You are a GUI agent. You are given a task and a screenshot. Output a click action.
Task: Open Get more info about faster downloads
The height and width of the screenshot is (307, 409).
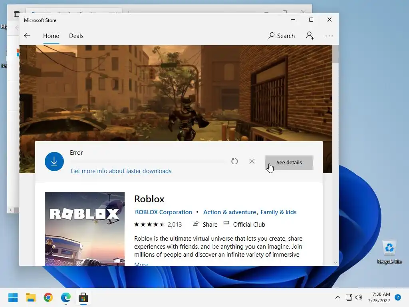click(x=121, y=171)
